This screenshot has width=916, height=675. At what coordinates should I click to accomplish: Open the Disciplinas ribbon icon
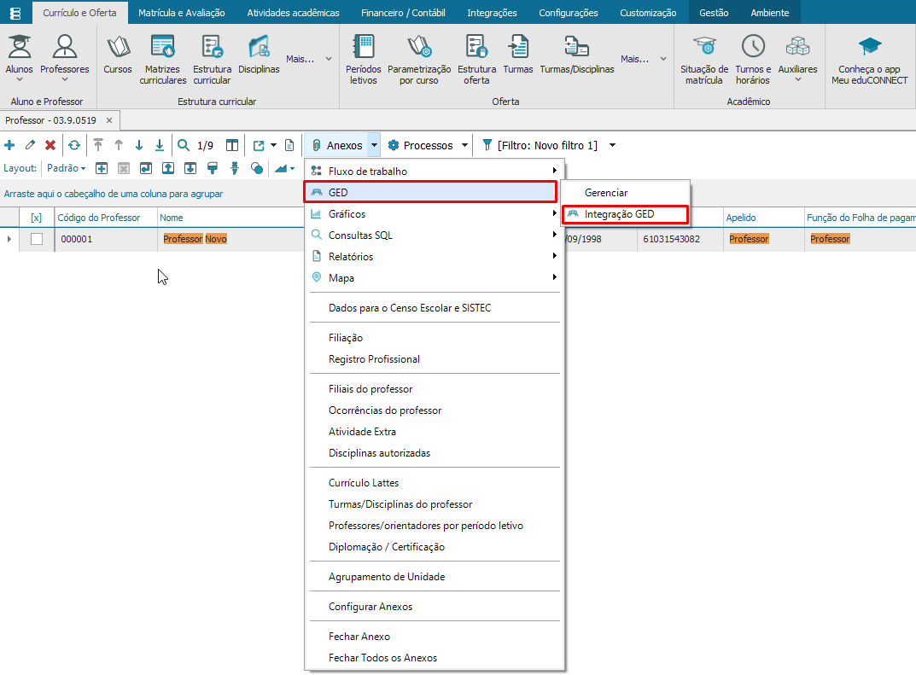[259, 55]
